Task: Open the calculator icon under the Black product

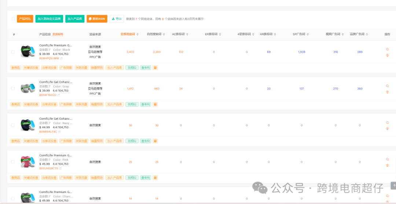Action: pos(155,68)
